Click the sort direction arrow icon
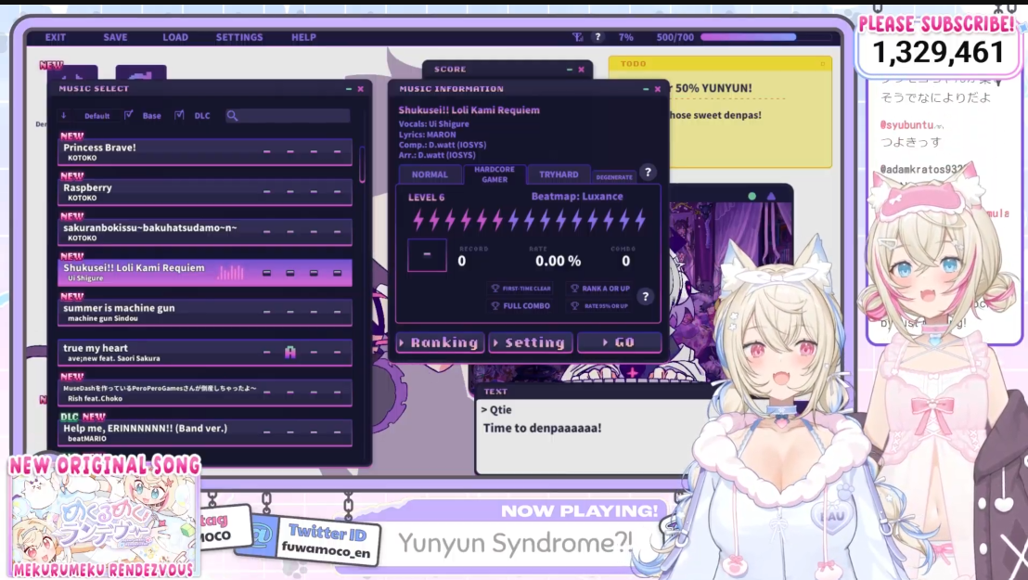Image resolution: width=1028 pixels, height=580 pixels. coord(64,115)
